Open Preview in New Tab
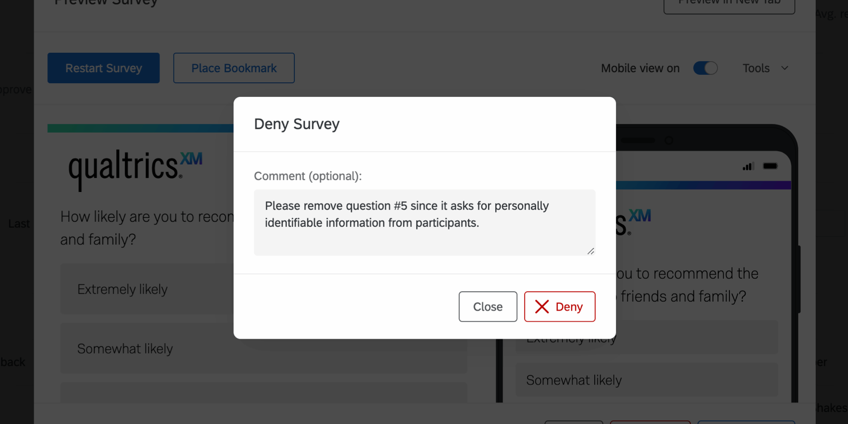The height and width of the screenshot is (424, 848). click(x=729, y=4)
